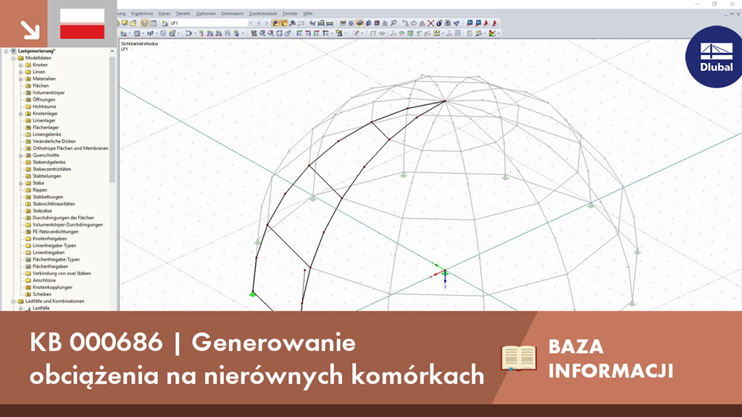Select Öffnungen in the navigator tree
Image resolution: width=742 pixels, height=417 pixels.
point(43,100)
